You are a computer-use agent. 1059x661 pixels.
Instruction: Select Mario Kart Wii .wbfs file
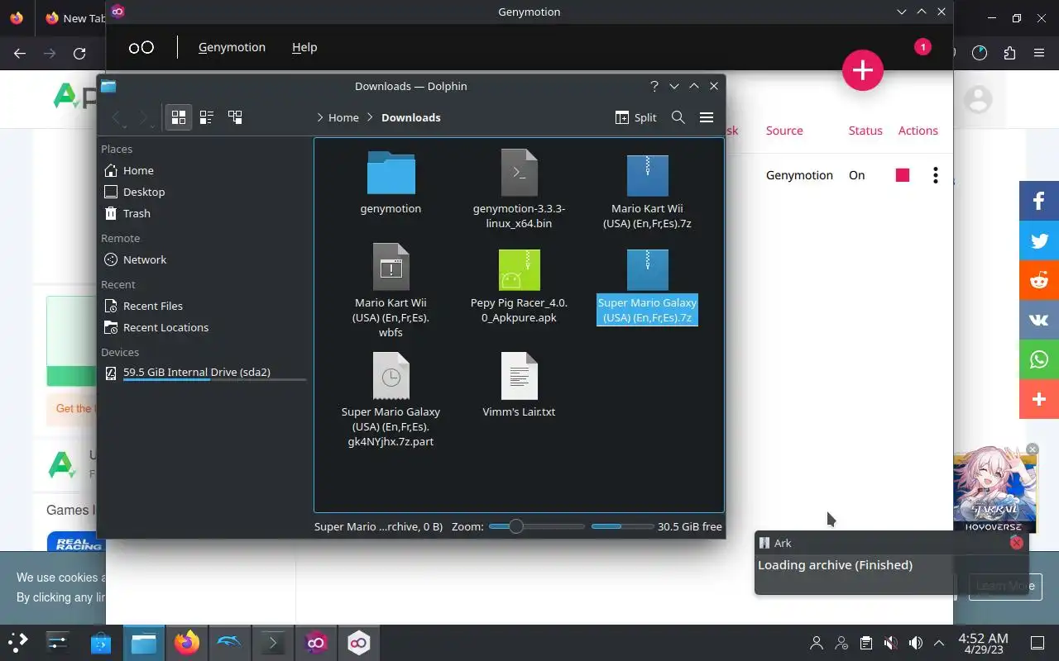coord(391,291)
